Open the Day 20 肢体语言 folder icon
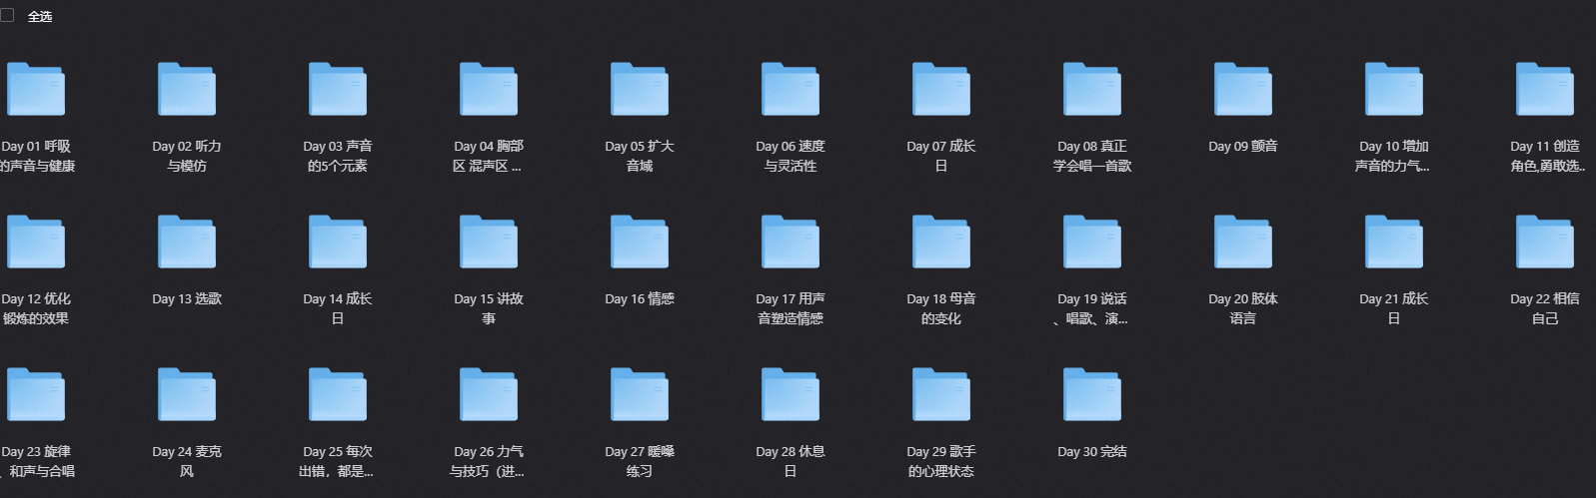The width and height of the screenshot is (1596, 498). point(1243,242)
